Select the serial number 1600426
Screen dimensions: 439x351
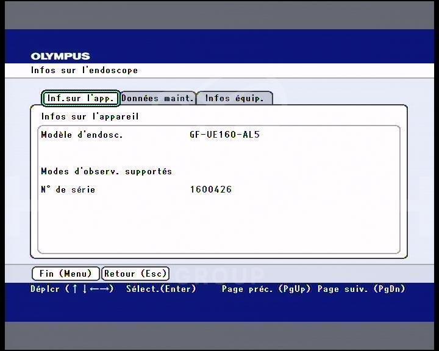point(211,190)
